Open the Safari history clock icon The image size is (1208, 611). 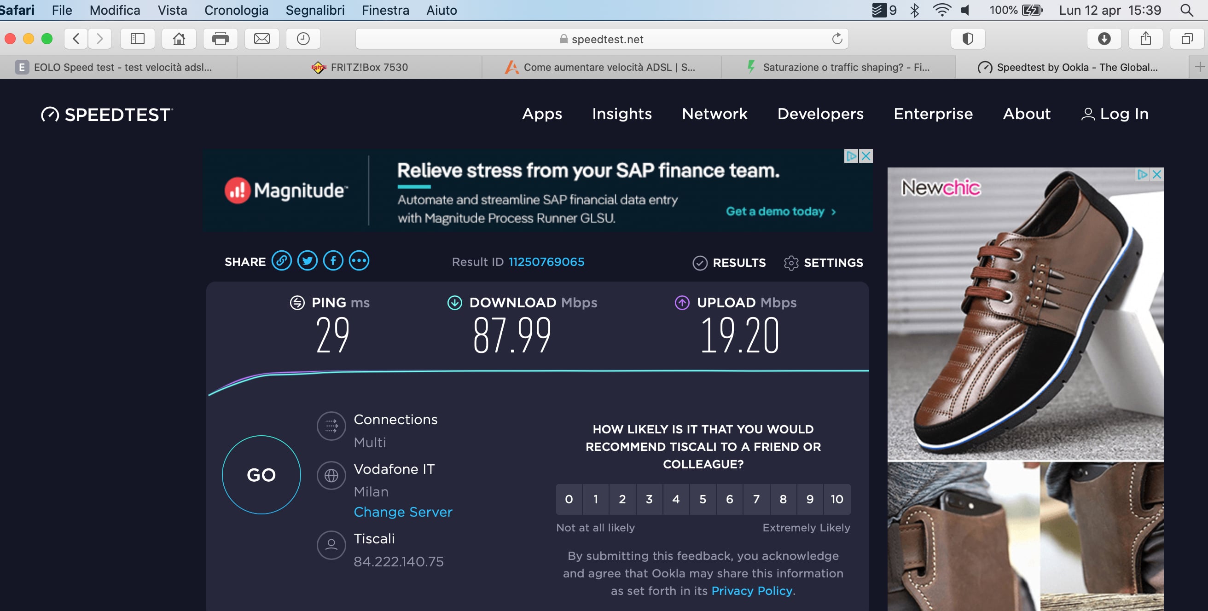[303, 39]
